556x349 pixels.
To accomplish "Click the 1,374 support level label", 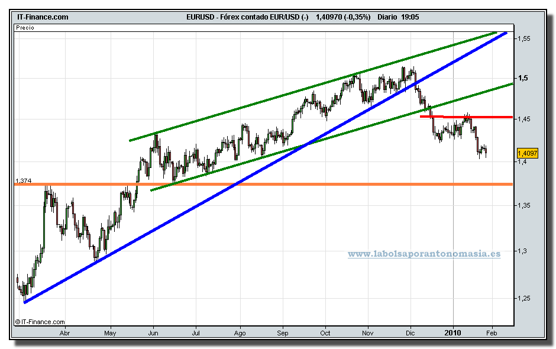I will [x=24, y=180].
